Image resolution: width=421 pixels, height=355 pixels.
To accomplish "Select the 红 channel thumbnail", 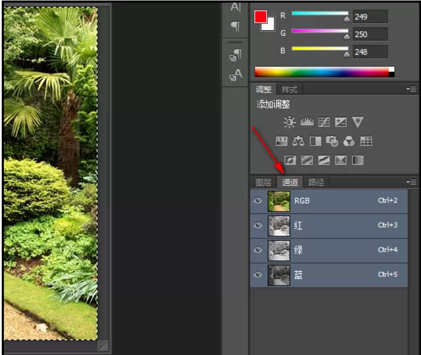I will (279, 226).
